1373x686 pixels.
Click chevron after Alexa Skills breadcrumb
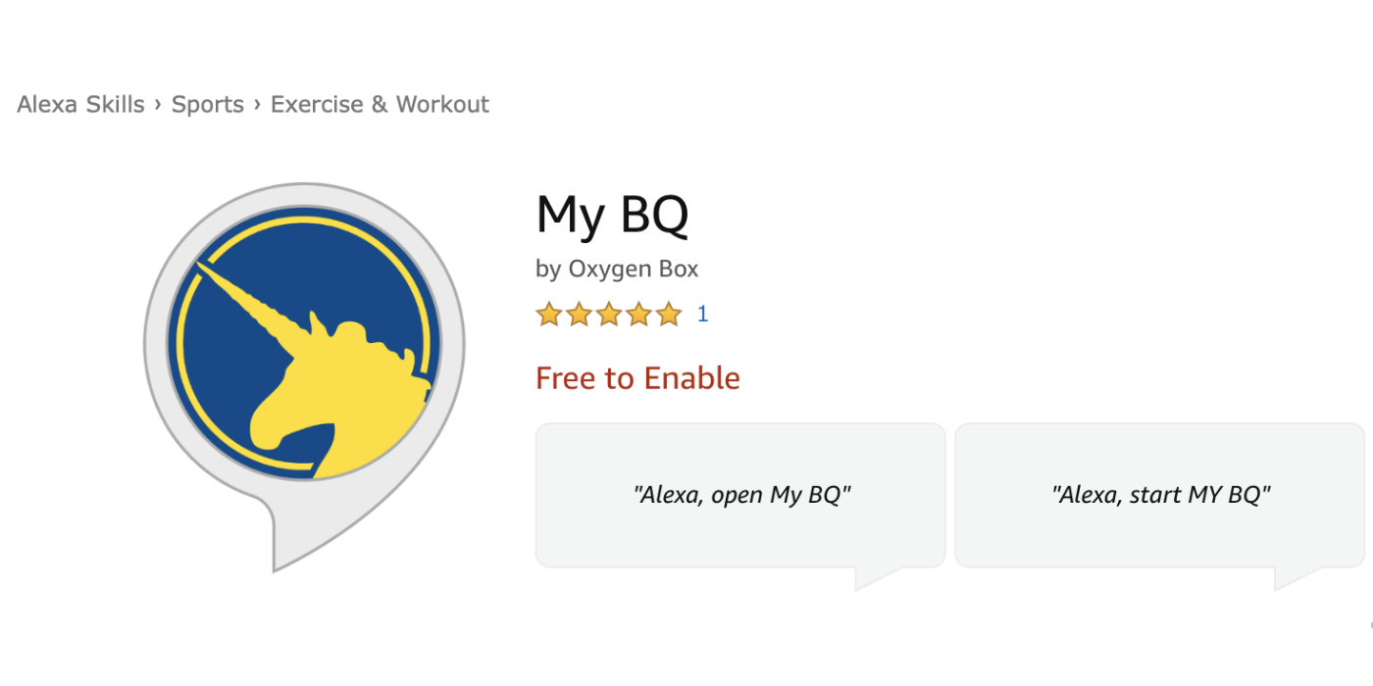[158, 104]
